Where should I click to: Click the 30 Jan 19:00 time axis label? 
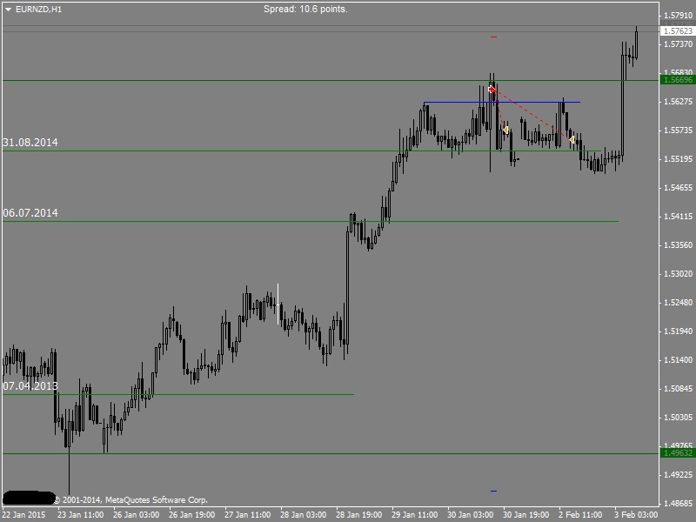(526, 515)
